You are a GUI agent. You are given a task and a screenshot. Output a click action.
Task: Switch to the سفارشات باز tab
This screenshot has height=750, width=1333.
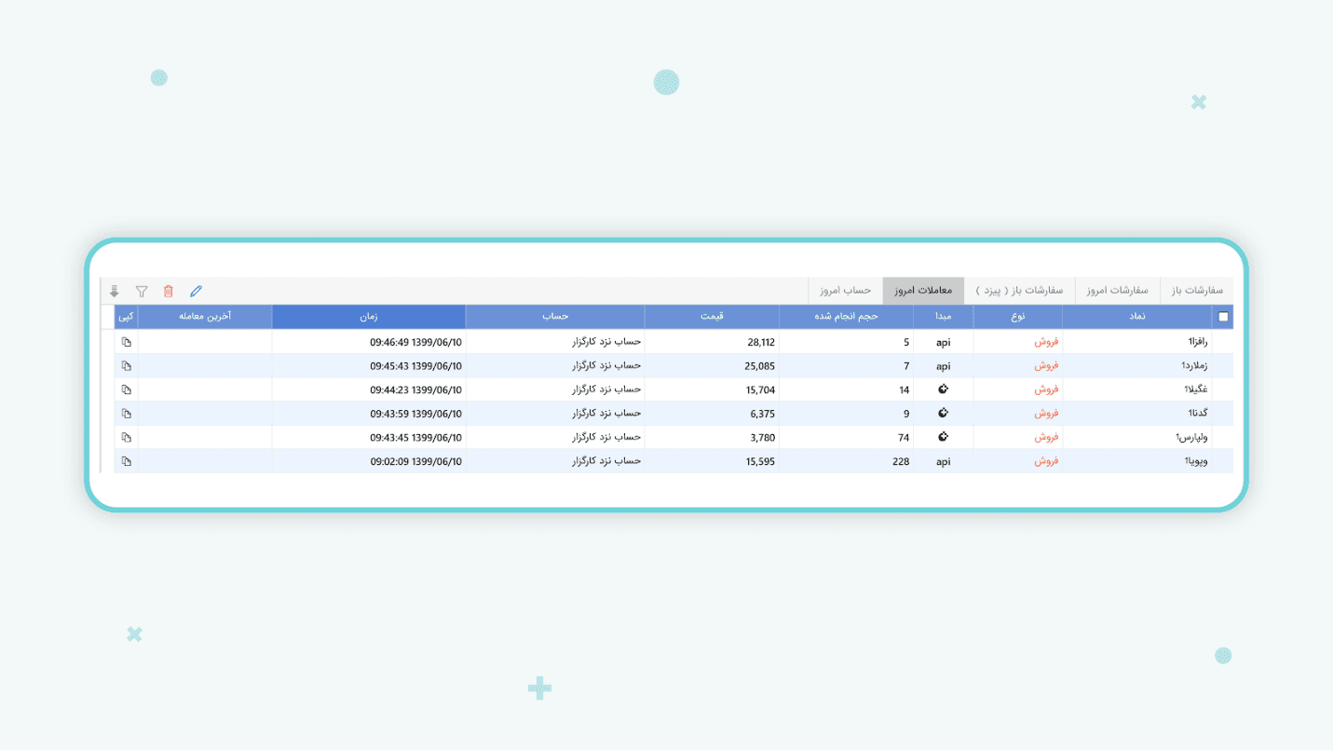tap(1197, 291)
